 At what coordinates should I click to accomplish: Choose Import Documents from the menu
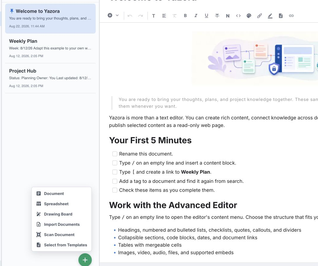[61, 224]
